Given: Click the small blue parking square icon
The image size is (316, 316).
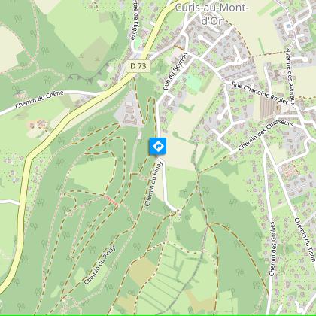Looking at the screenshot, I should point(289,26).
